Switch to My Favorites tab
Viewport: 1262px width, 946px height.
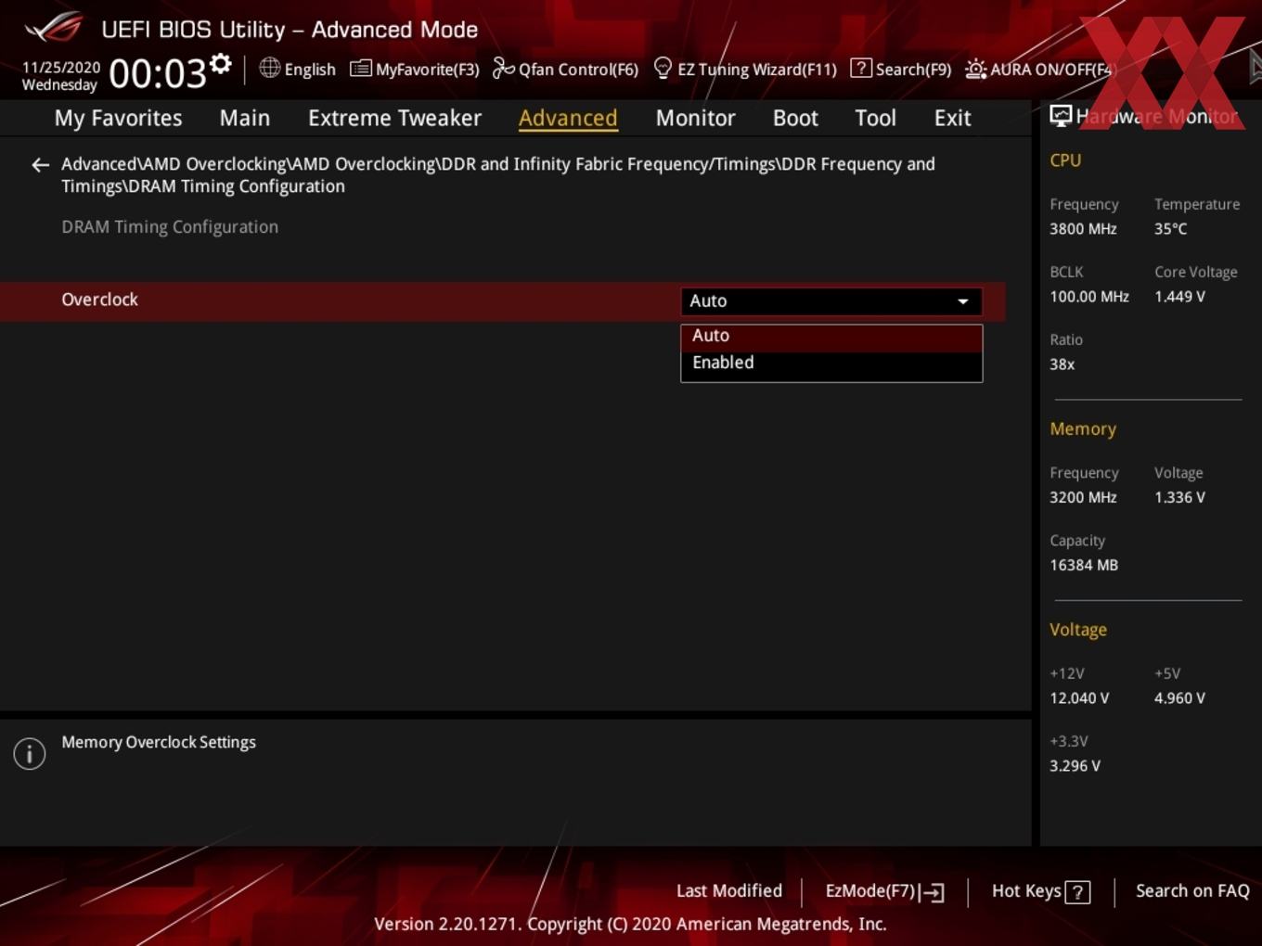(x=118, y=118)
